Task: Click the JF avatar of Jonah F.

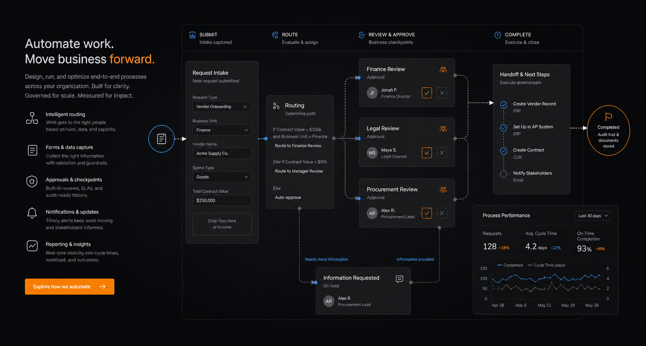Action: click(x=372, y=93)
